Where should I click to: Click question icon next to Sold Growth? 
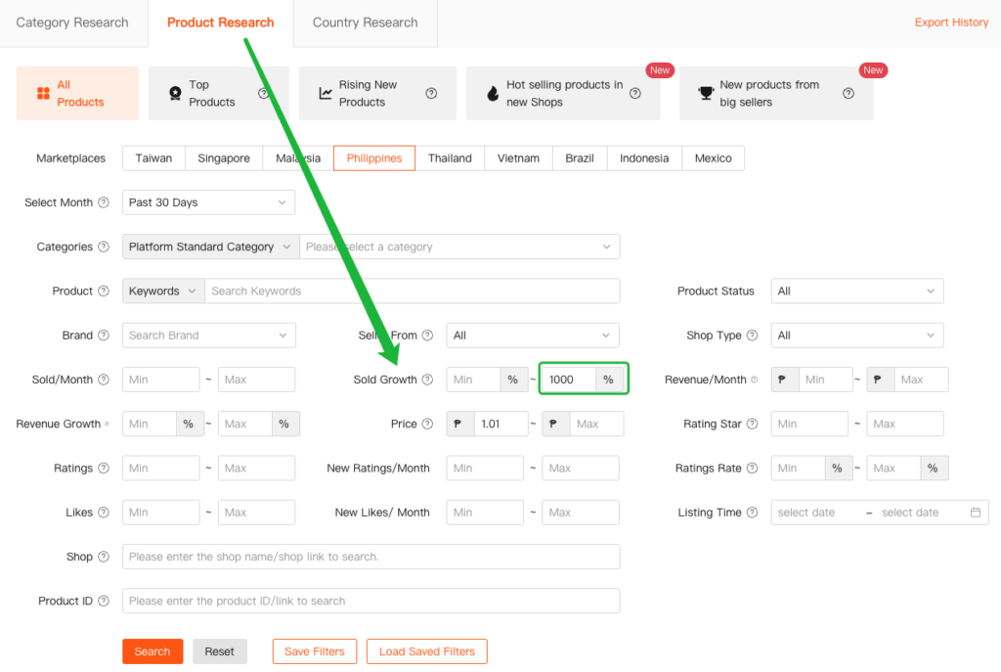[427, 381]
